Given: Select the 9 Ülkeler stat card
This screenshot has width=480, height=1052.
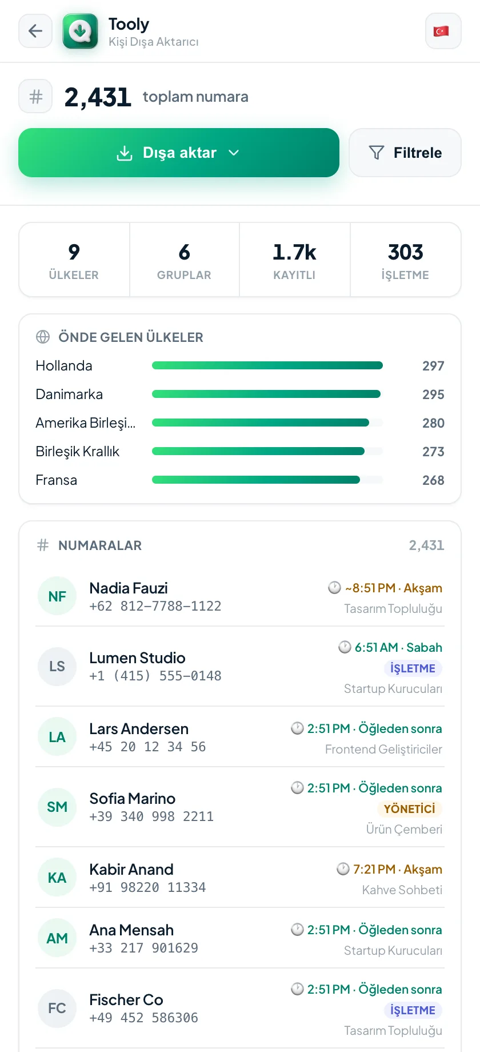Looking at the screenshot, I should tap(74, 260).
